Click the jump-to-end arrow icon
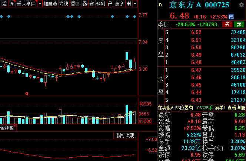Viewport: 246px width, 161px height. tap(129, 4)
